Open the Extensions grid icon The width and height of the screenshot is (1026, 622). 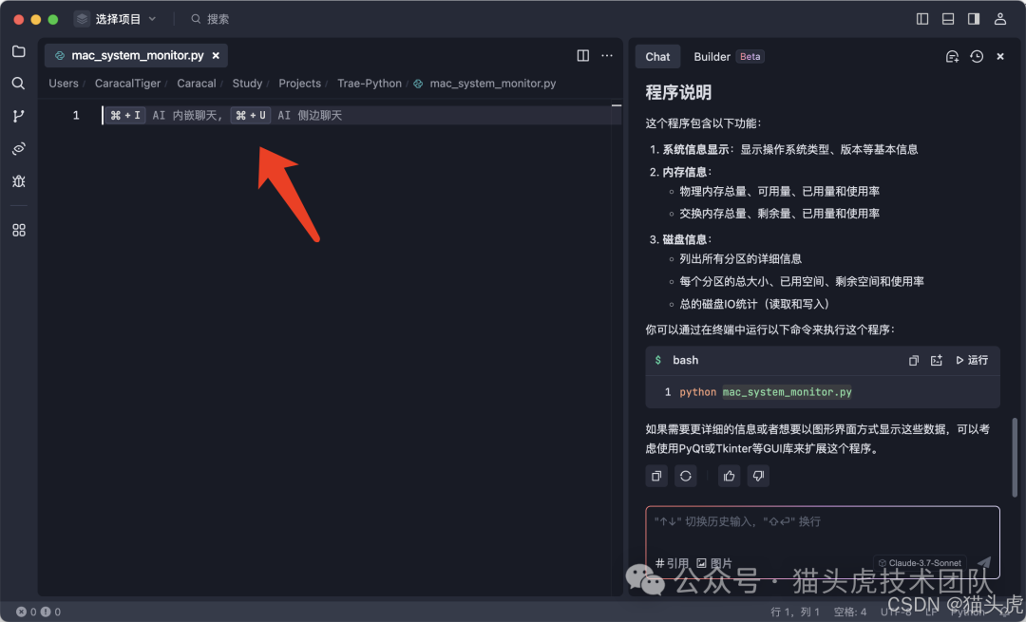click(x=19, y=230)
